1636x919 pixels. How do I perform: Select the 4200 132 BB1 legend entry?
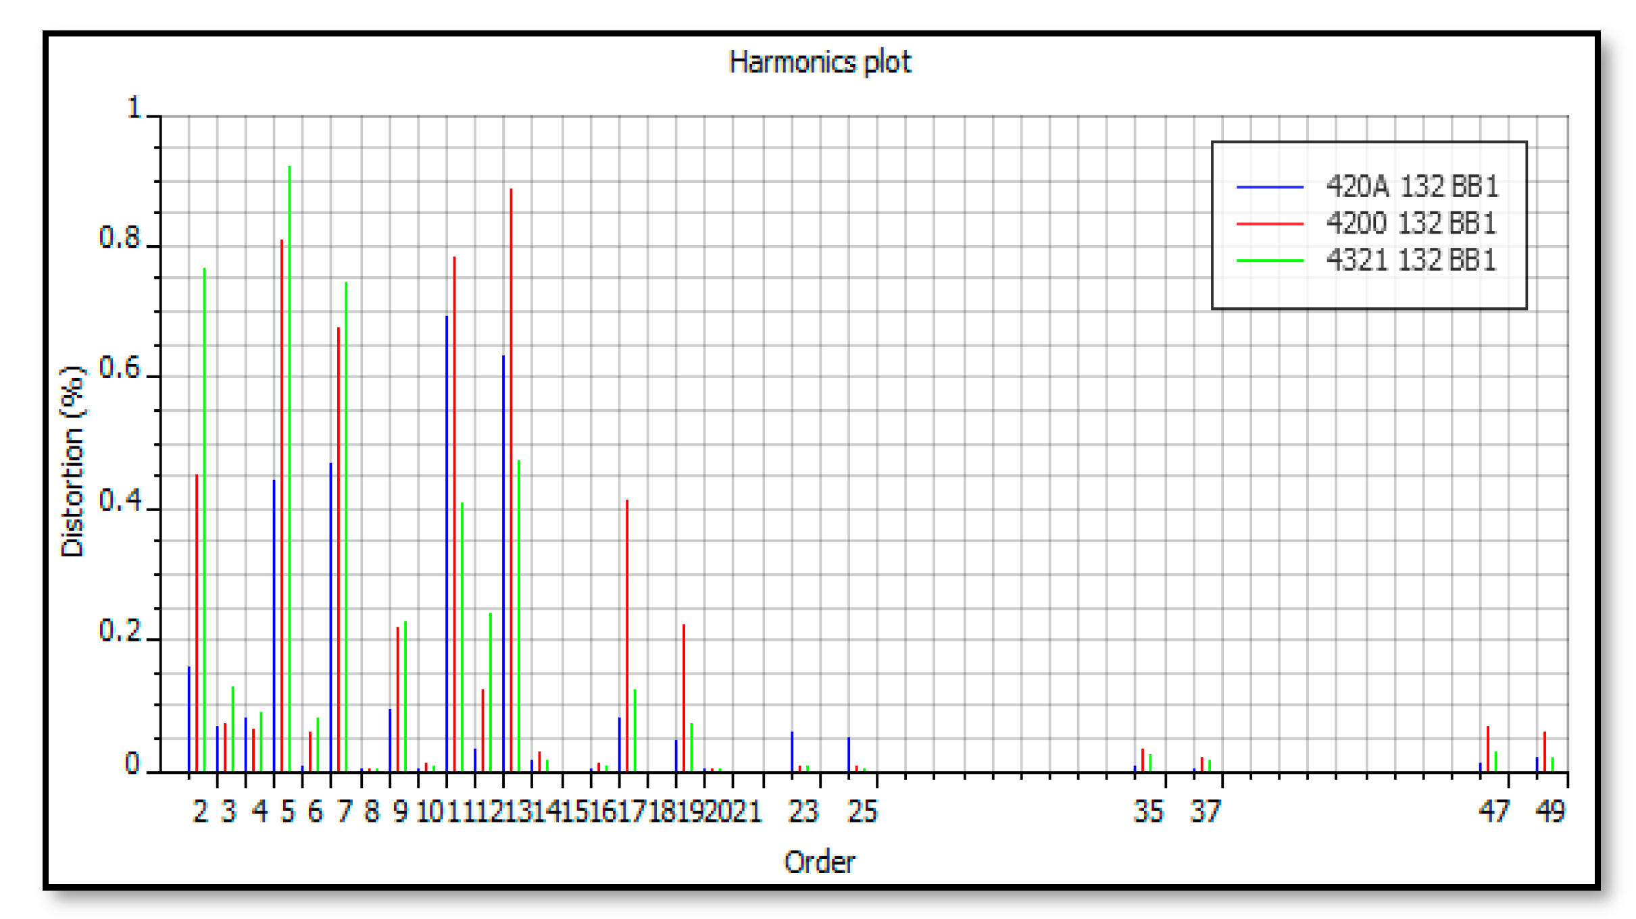pyautogui.click(x=1411, y=224)
